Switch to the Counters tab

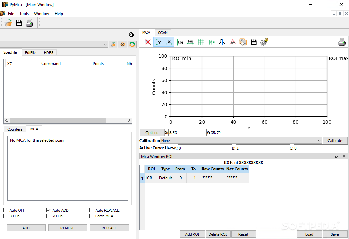point(15,129)
